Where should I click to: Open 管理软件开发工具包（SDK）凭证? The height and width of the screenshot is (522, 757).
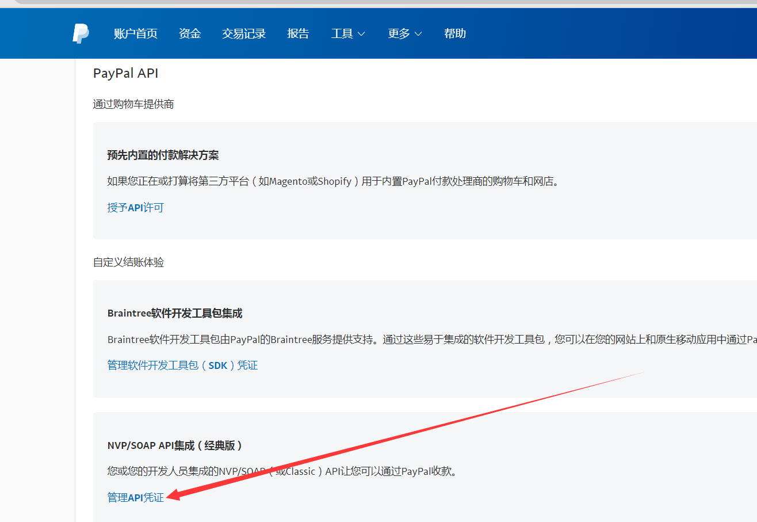tap(182, 364)
